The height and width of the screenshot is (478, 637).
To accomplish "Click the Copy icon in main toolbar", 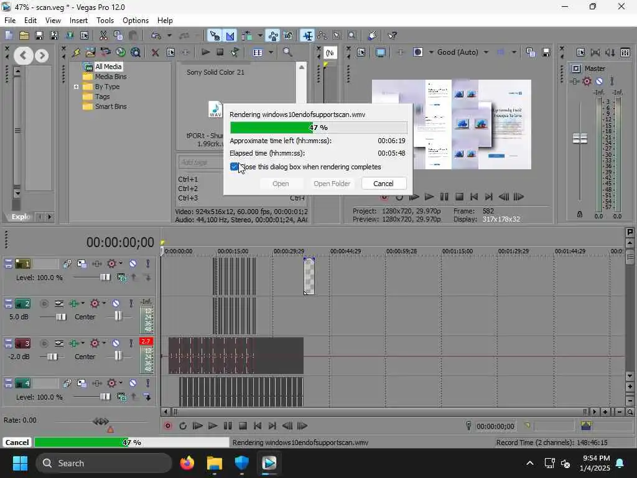I will click(118, 35).
